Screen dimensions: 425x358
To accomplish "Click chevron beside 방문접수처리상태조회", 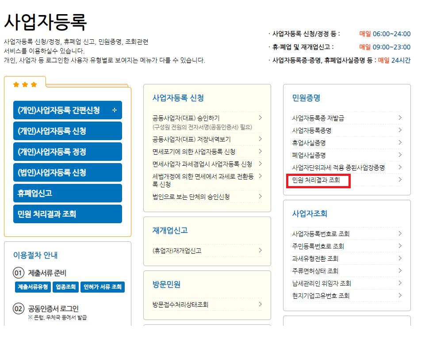I will coord(260,304).
